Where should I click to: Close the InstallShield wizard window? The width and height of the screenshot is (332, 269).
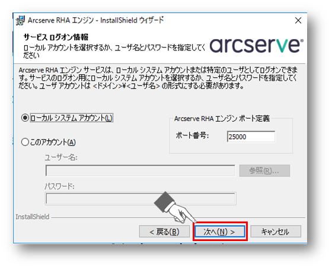pos(298,21)
